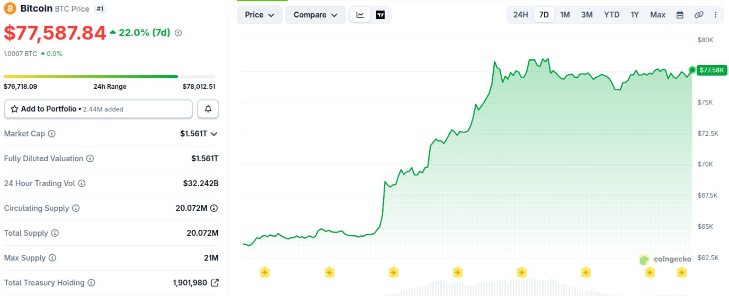Open info icon beside 22.0% (7d)

click(x=178, y=33)
